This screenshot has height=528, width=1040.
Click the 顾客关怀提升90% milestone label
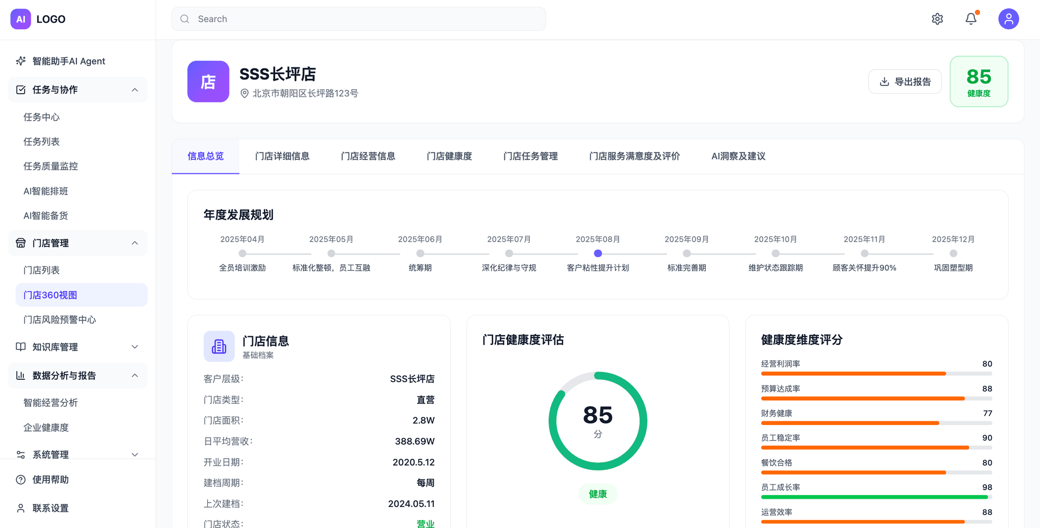[864, 268]
